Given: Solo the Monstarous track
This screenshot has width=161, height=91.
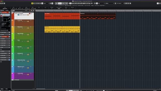Looking at the screenshot, I should click(17, 27).
